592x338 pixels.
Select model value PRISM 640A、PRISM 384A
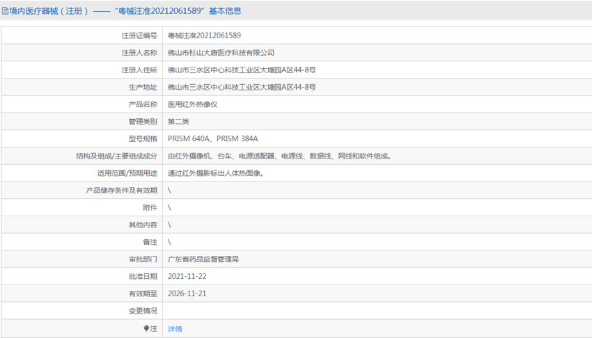coord(213,138)
